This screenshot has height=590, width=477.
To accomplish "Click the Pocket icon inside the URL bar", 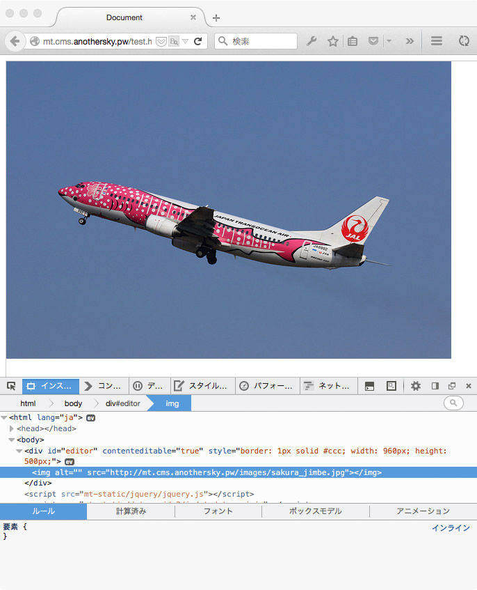I will coord(161,41).
